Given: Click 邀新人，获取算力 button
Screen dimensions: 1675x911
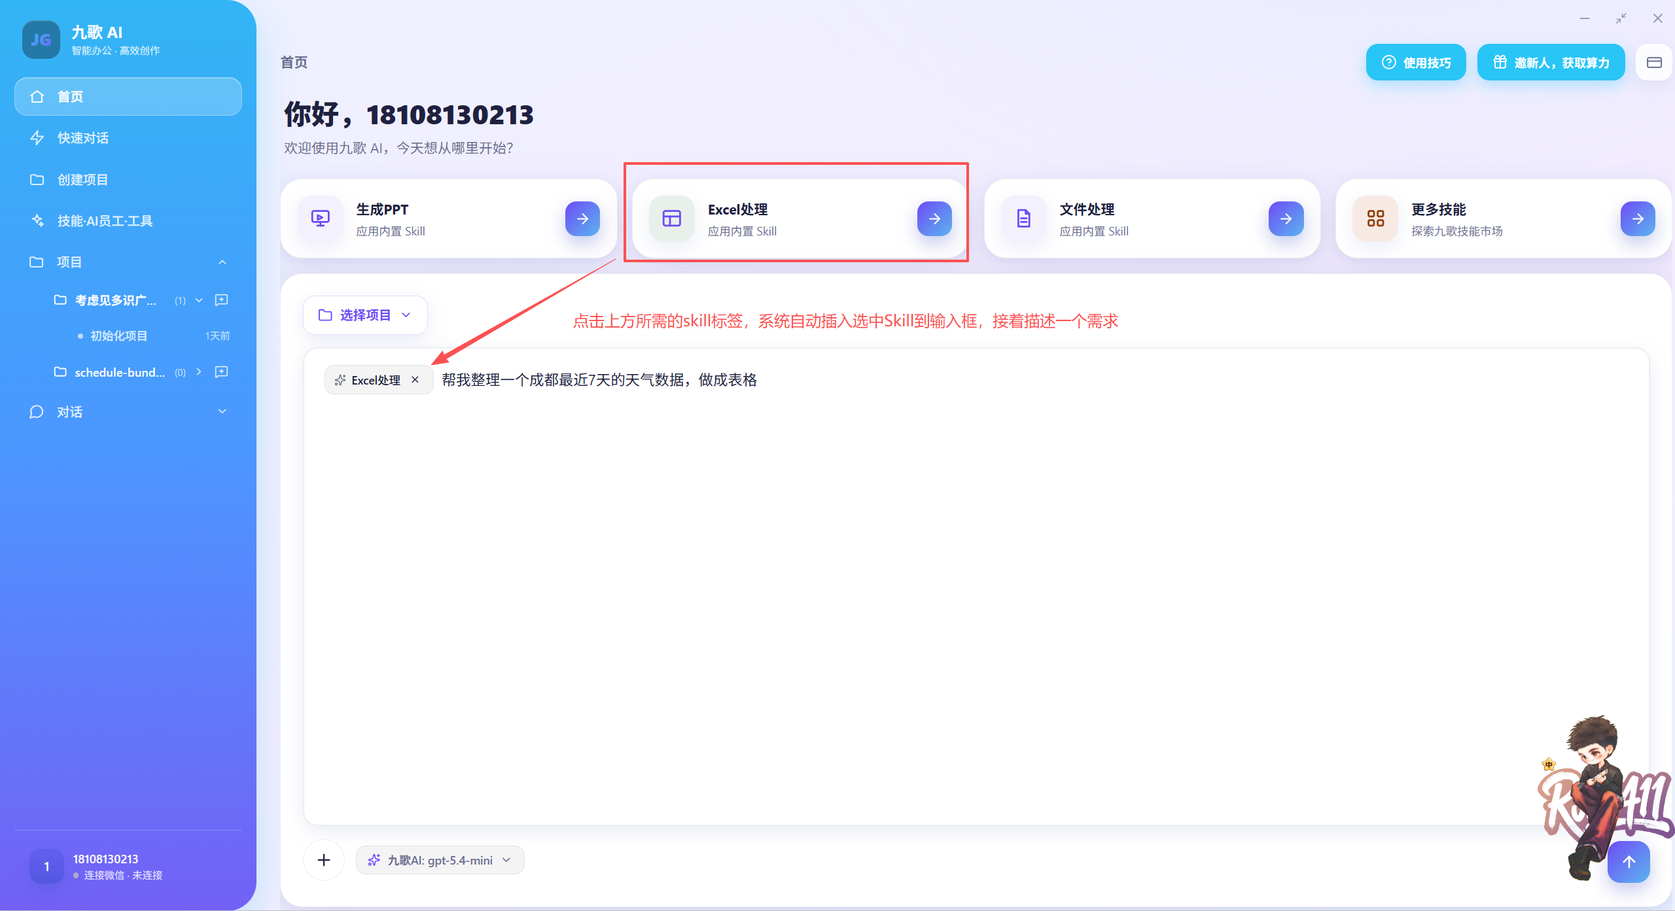Looking at the screenshot, I should (x=1551, y=63).
